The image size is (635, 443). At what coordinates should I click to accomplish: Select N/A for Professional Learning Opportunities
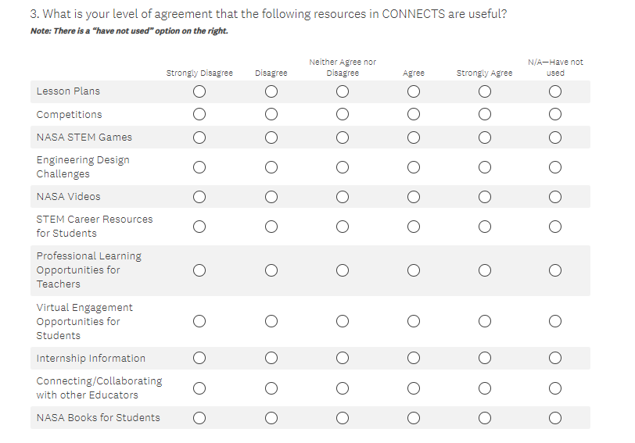555,270
